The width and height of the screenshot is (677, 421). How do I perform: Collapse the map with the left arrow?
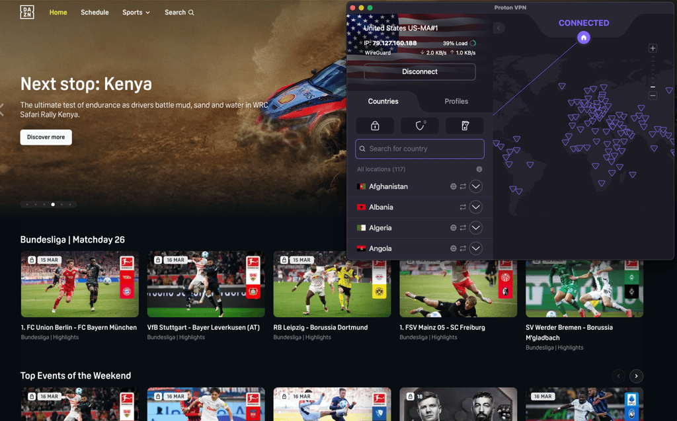click(498, 28)
